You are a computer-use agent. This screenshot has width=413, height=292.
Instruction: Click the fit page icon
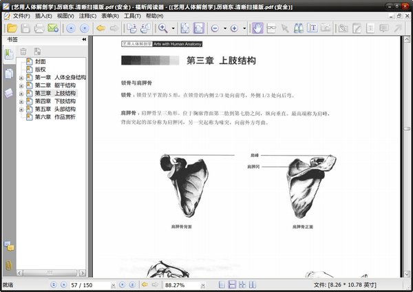185,28
